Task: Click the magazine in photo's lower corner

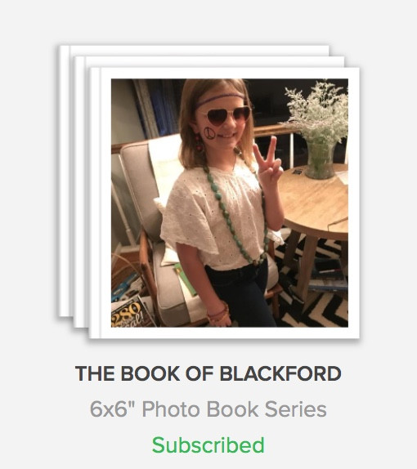Action: 129,313
